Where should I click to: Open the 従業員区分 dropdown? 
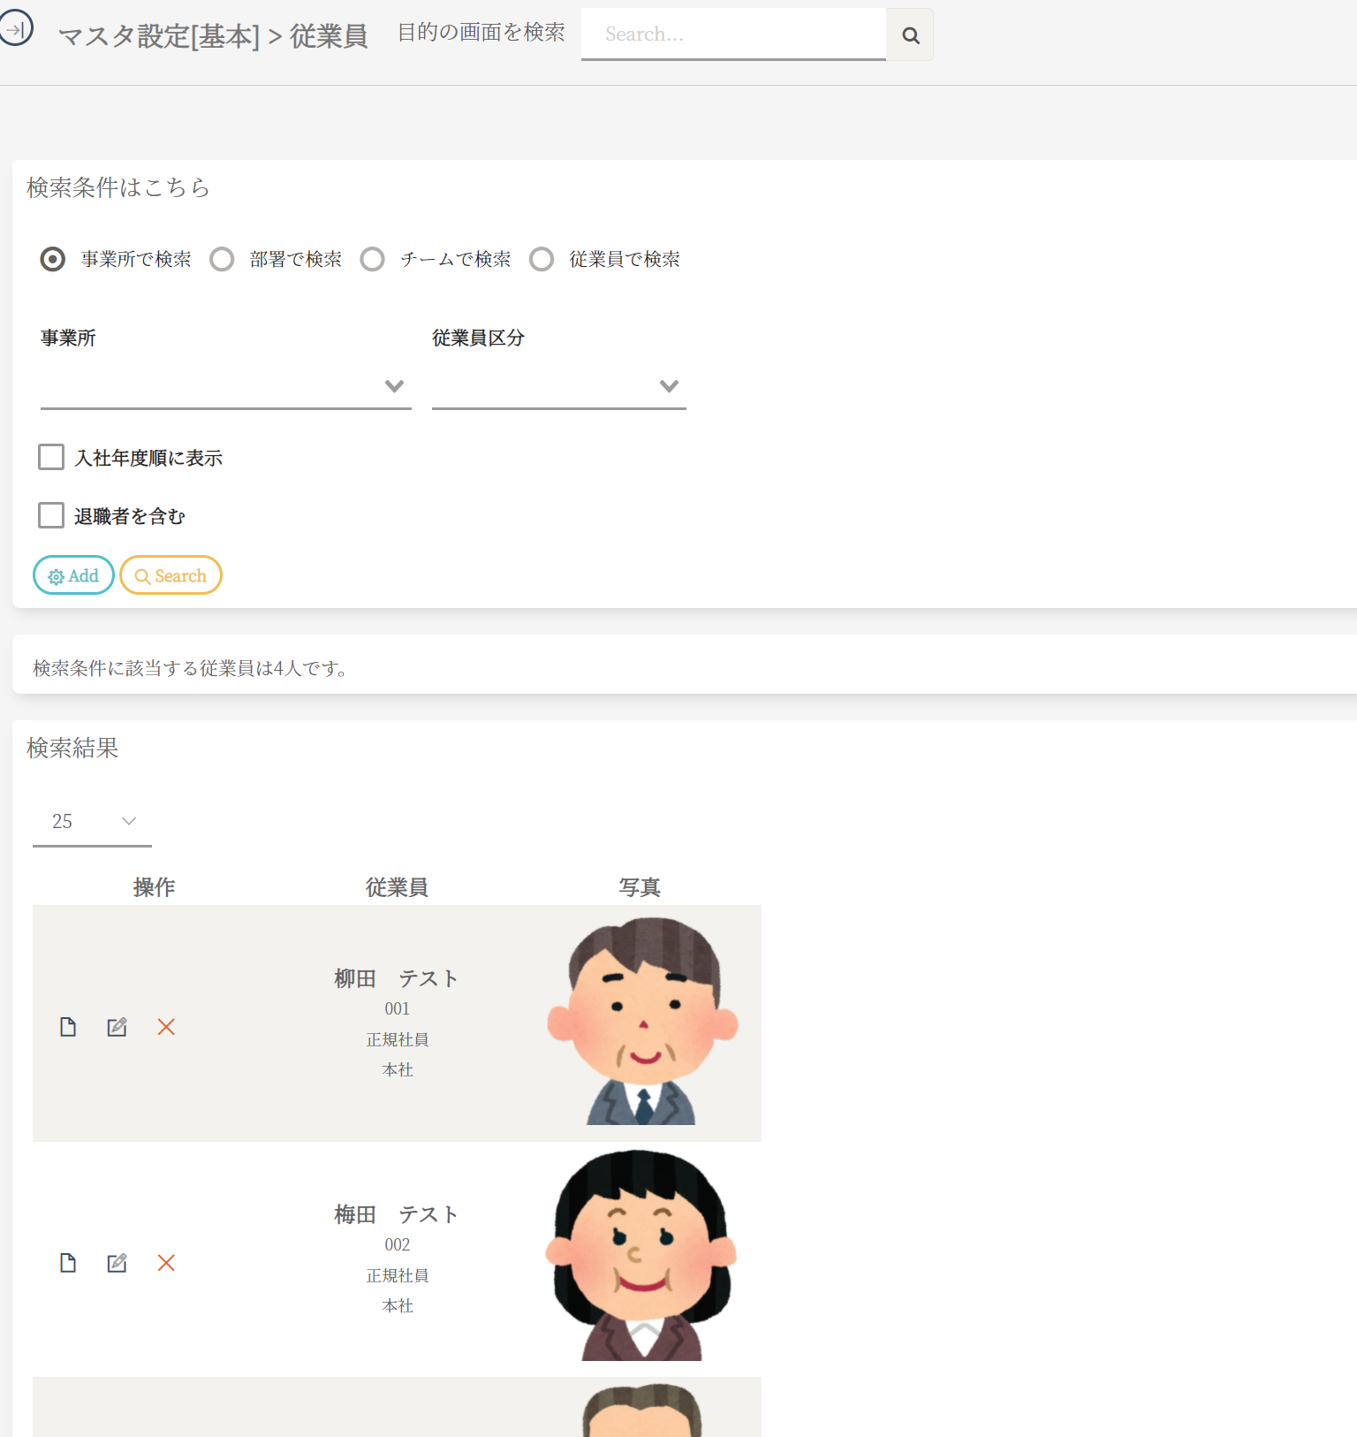(558, 386)
